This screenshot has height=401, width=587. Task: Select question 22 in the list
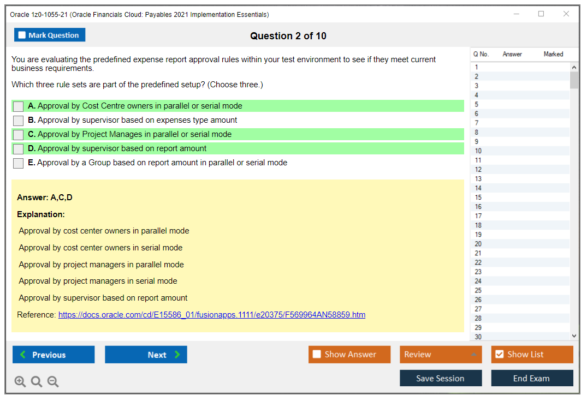click(x=520, y=262)
